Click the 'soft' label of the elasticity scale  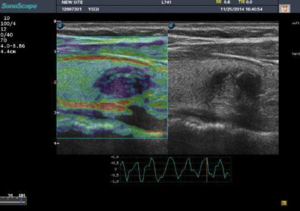pyautogui.click(x=296, y=23)
